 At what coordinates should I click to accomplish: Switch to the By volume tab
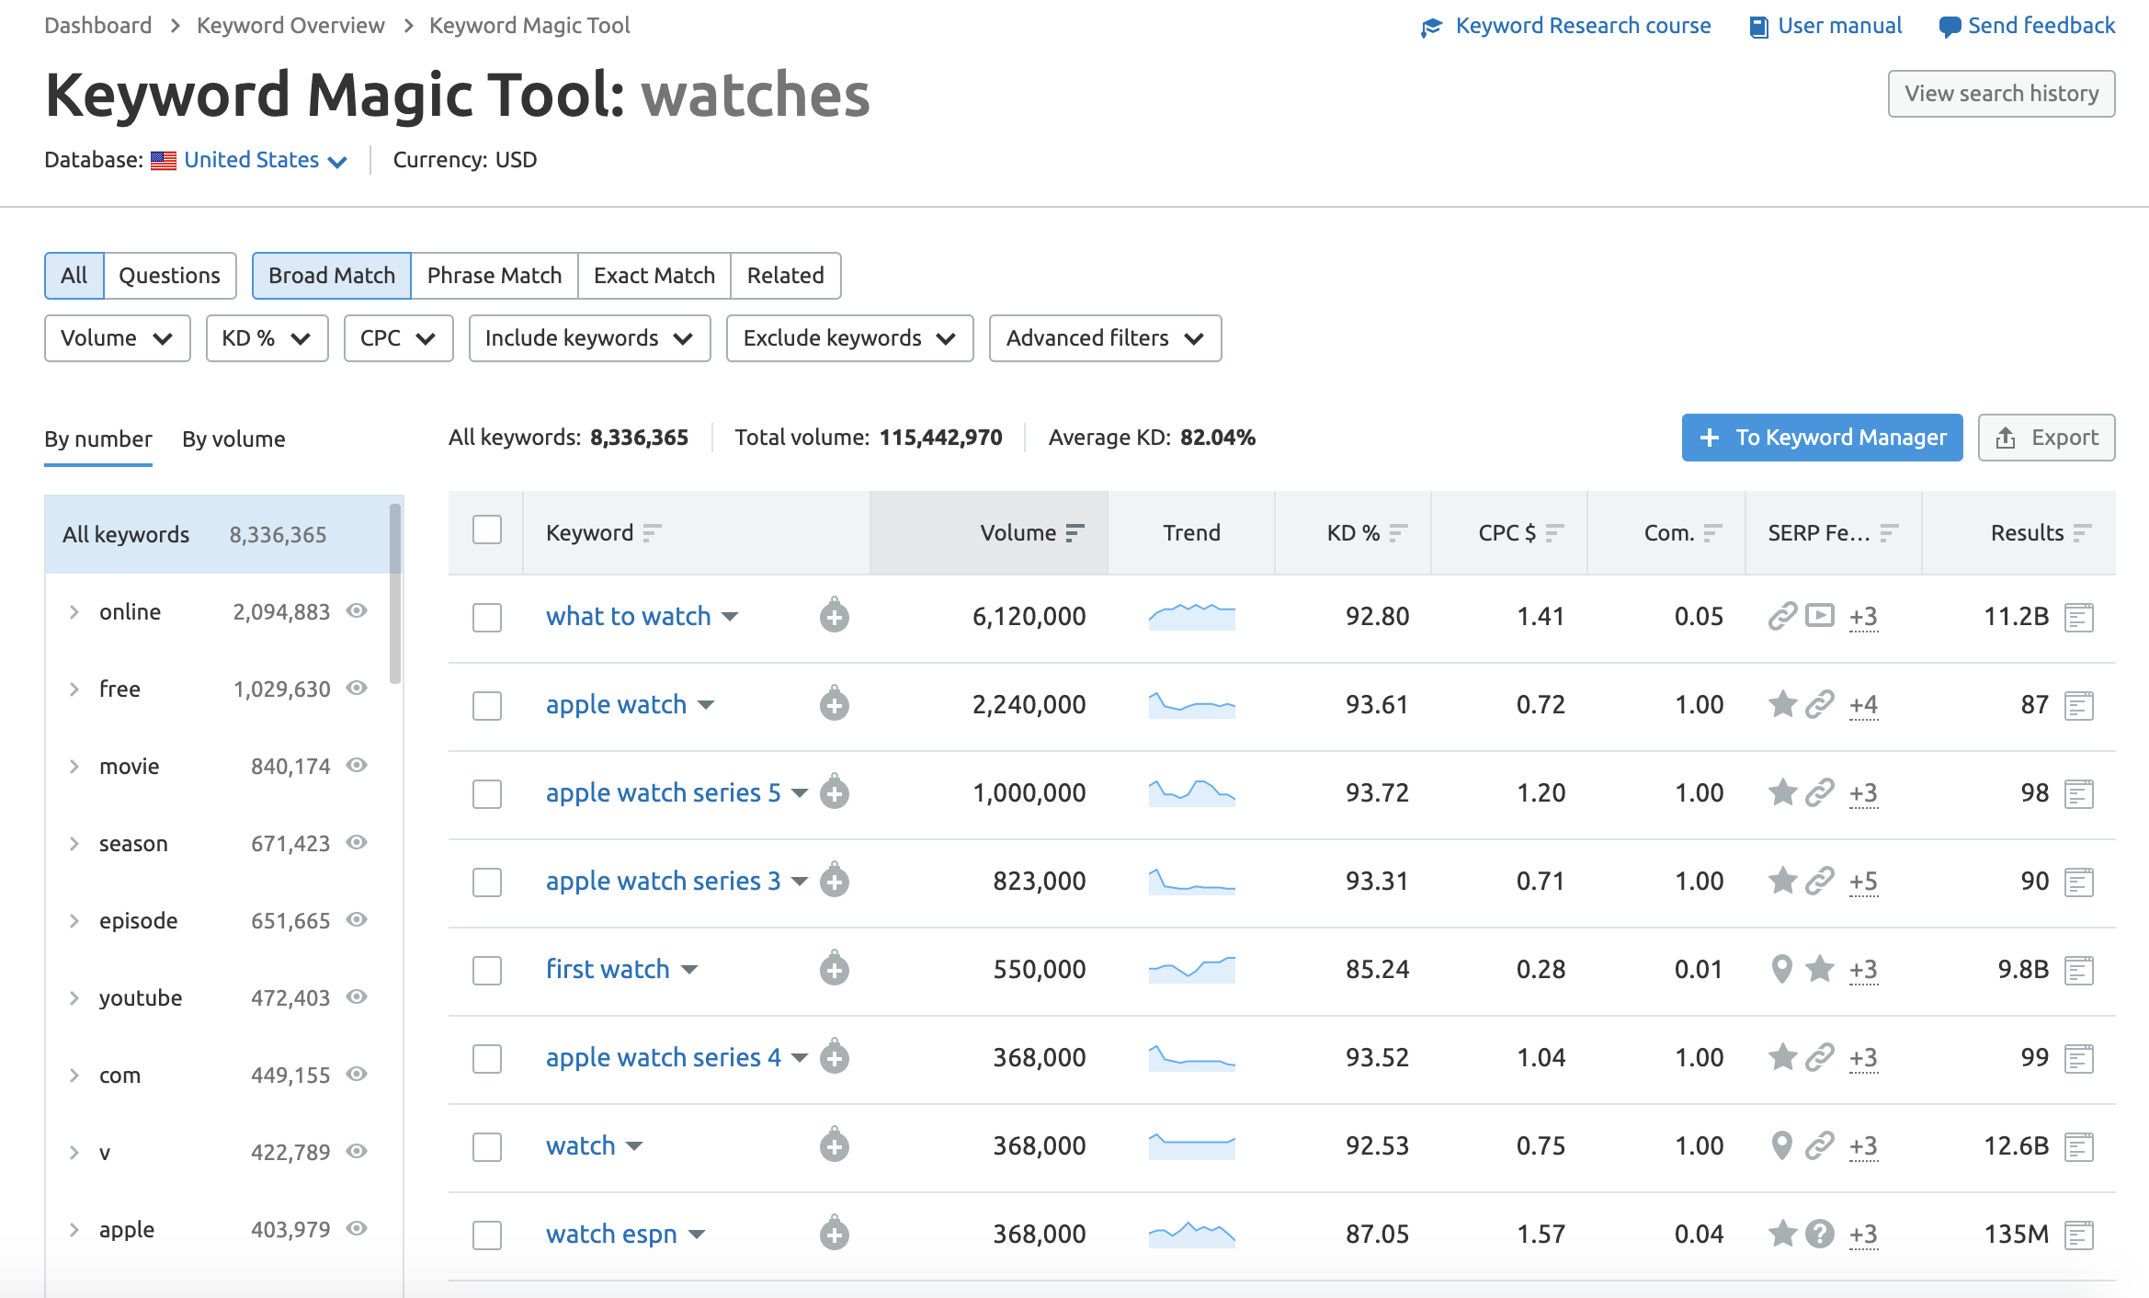[x=233, y=439]
